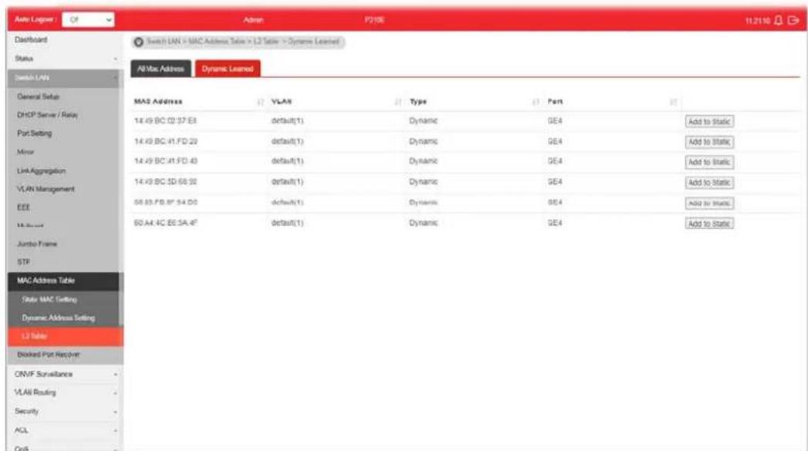Click the logout icon in top bar
The height and width of the screenshot is (451, 808).
[x=793, y=20]
